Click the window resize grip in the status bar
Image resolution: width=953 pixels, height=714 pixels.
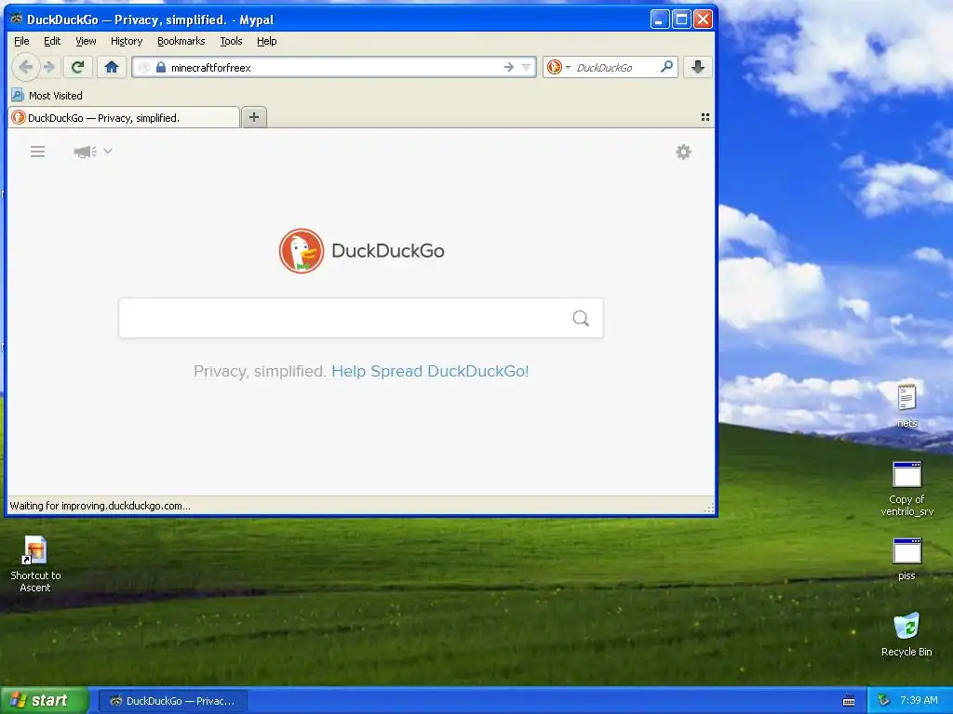click(708, 509)
